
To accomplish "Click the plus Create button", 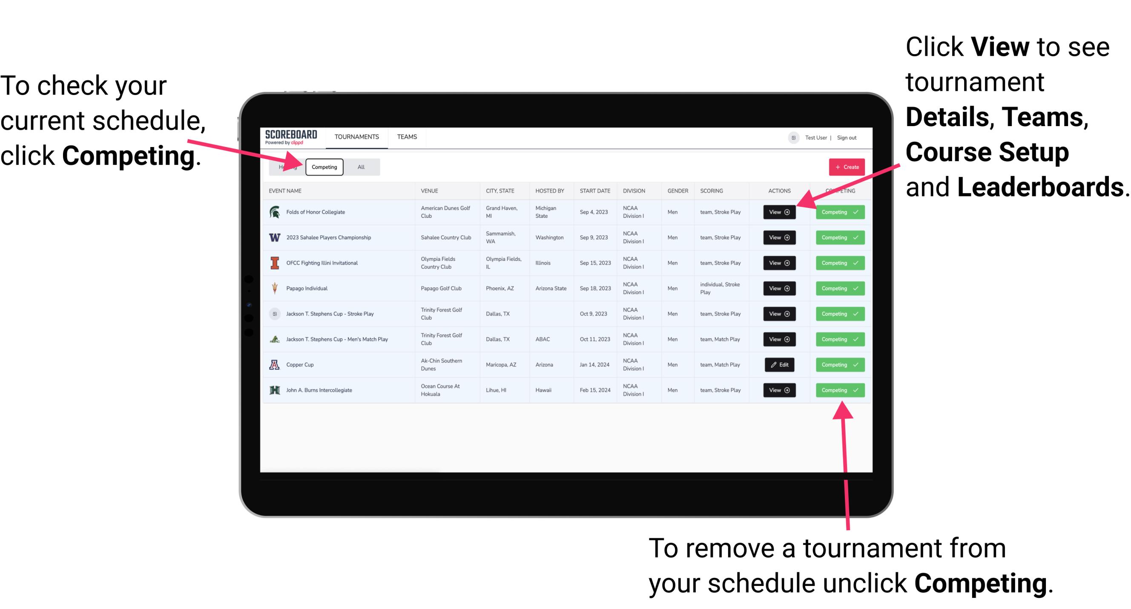I will click(x=845, y=167).
